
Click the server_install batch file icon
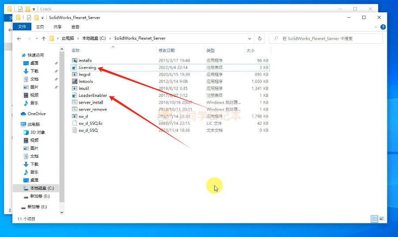point(75,102)
